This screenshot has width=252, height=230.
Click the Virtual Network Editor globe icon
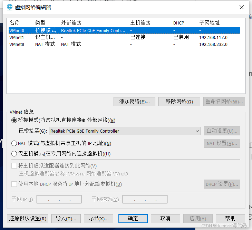[x=10, y=7]
